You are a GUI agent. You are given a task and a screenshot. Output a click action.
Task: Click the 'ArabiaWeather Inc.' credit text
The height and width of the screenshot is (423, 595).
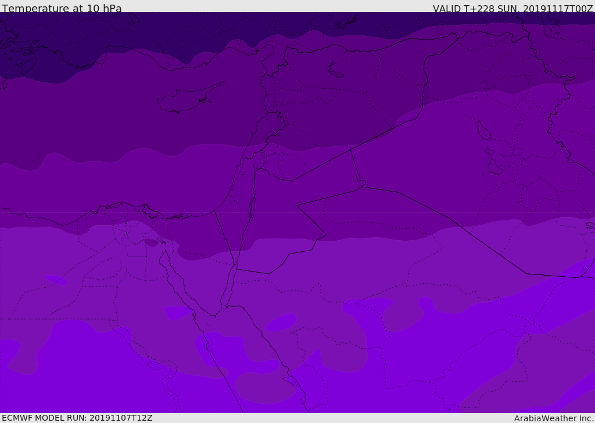click(x=554, y=418)
